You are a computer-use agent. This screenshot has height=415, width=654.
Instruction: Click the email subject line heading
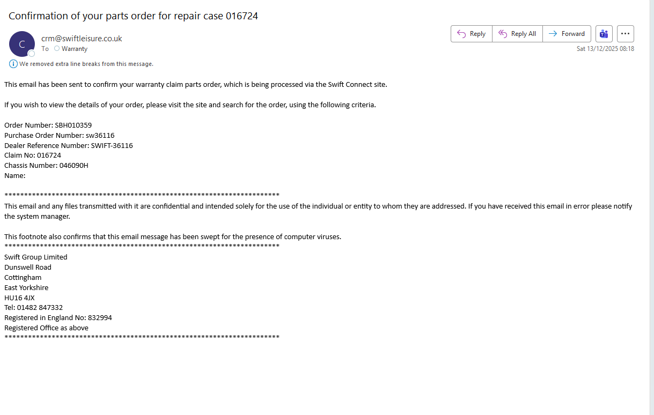click(x=133, y=16)
